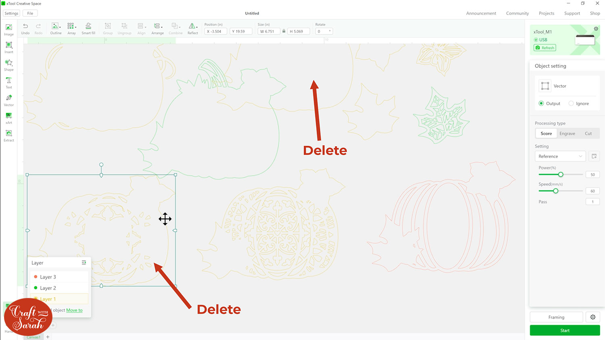Open the Array tool
The width and height of the screenshot is (605, 340).
71,29
